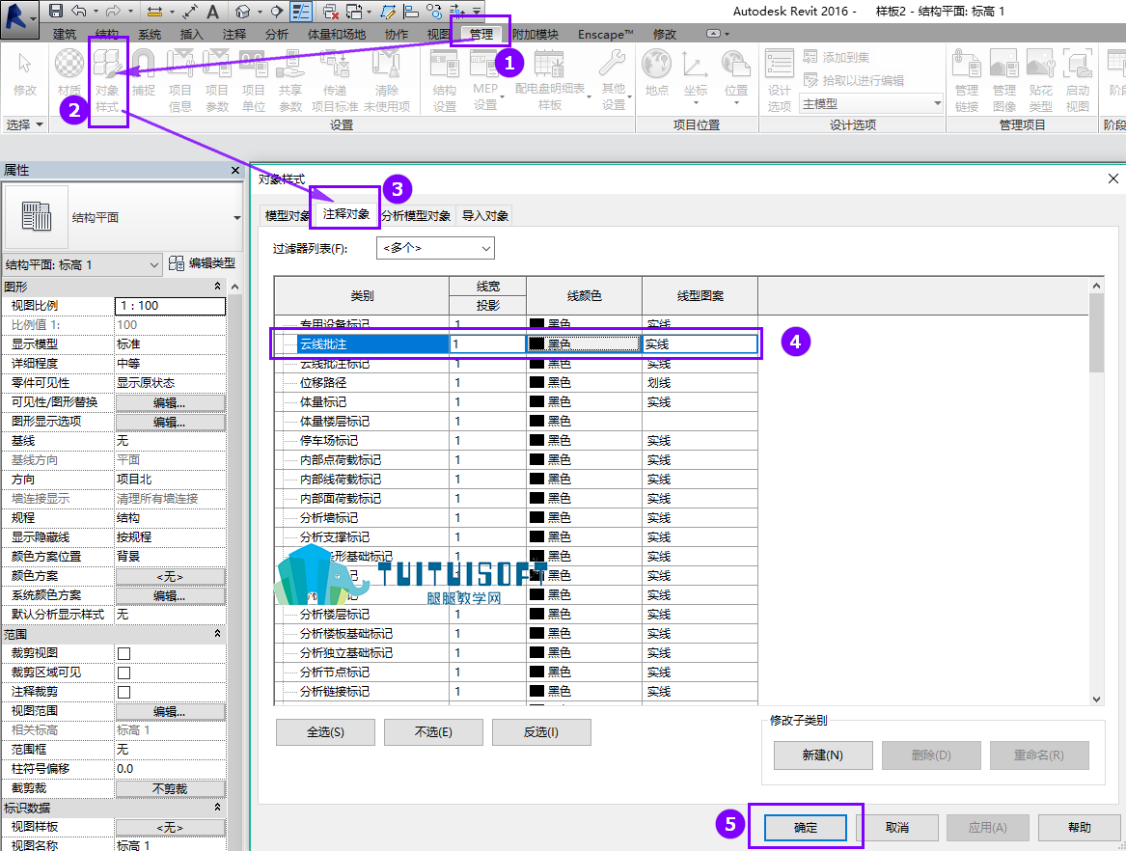Open 对象样式 (Object Styles) from the ribbon
The width and height of the screenshot is (1126, 851).
(x=107, y=80)
